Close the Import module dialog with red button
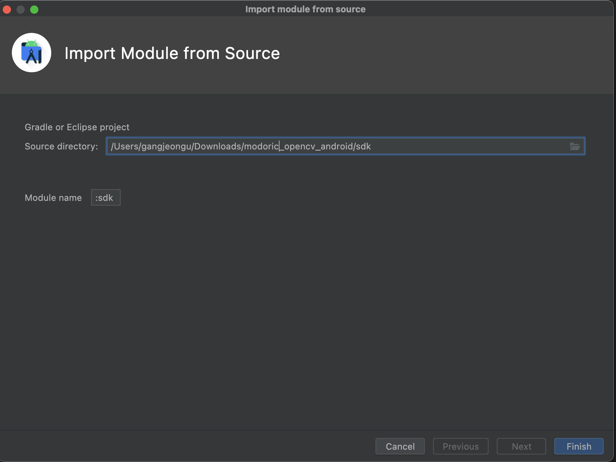 point(7,9)
